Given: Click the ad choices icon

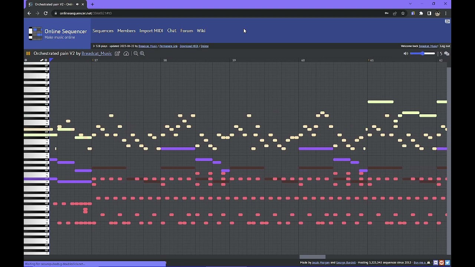Looking at the screenshot, I should [x=448, y=22].
